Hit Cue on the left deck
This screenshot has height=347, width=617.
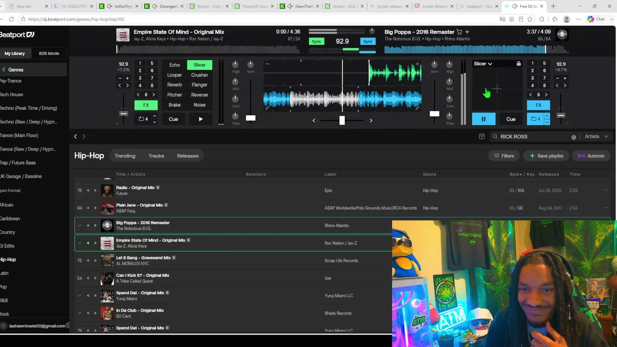click(x=173, y=119)
